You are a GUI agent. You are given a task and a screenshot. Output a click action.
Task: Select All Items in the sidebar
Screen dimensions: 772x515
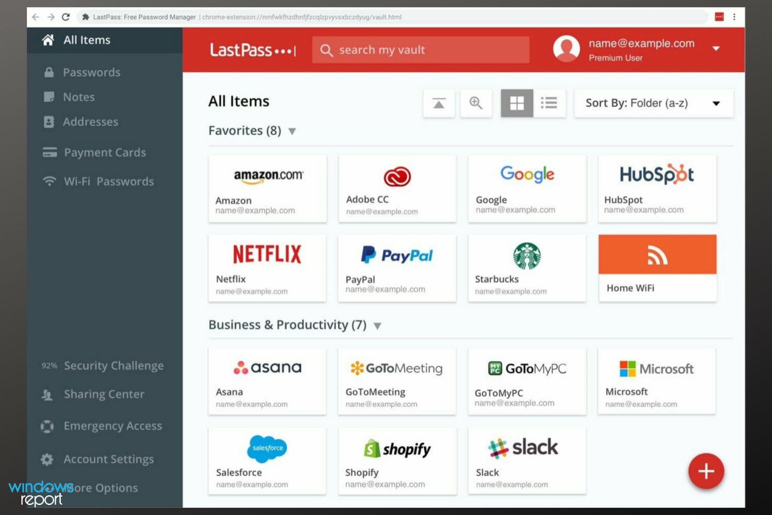coord(105,40)
